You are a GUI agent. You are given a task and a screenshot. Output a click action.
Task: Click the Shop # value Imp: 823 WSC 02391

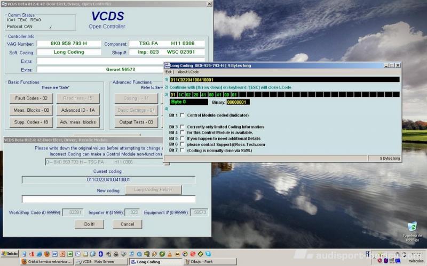click(167, 52)
